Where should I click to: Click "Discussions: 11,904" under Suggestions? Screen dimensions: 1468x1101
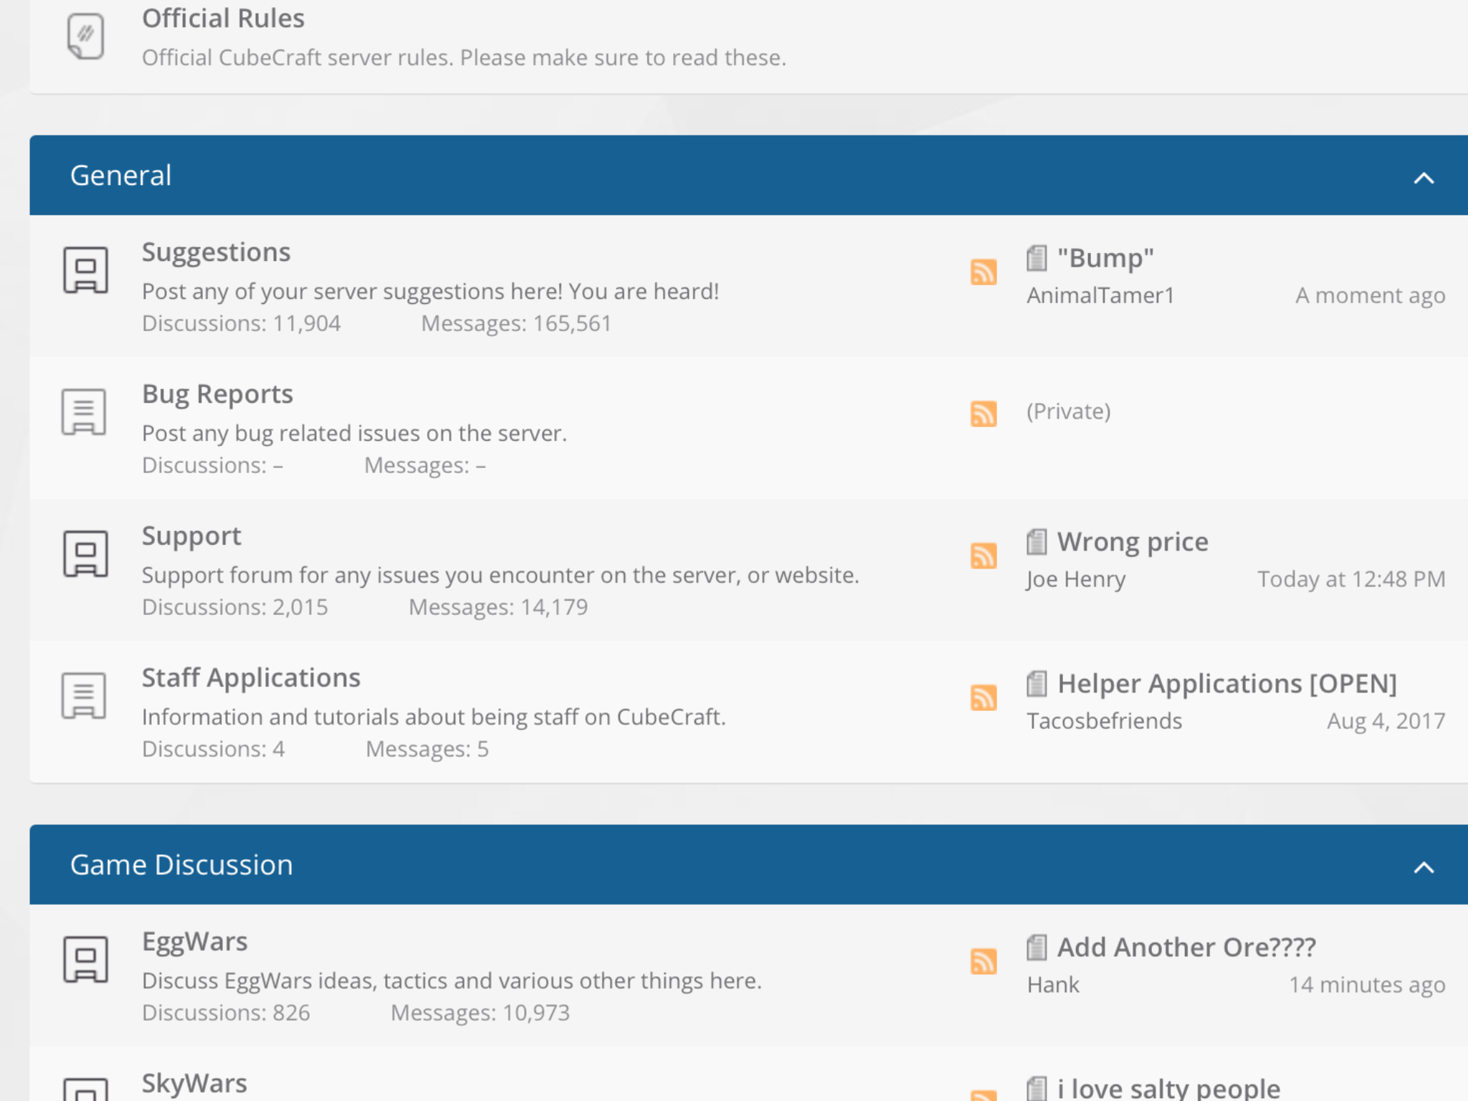(241, 324)
